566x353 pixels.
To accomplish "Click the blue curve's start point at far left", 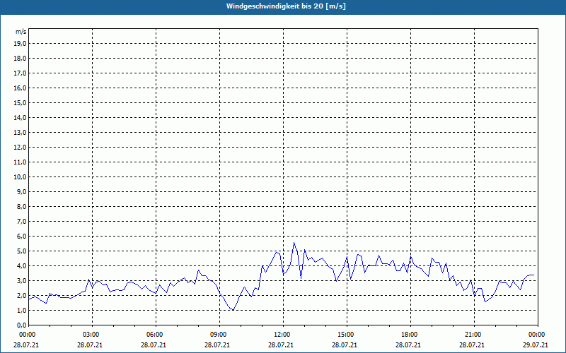I will 29,299.
